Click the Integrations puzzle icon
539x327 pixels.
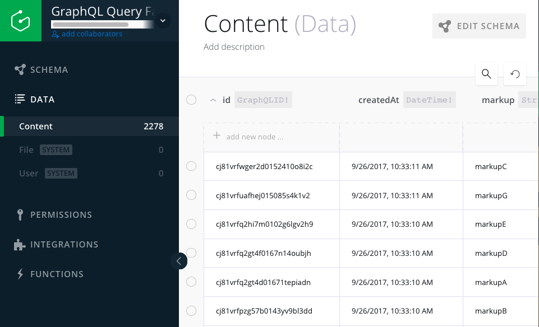19,245
